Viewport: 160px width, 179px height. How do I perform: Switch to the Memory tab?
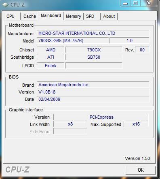tap(74, 16)
